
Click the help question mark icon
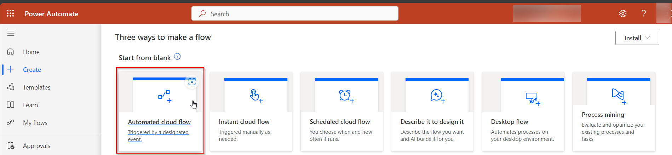(644, 13)
